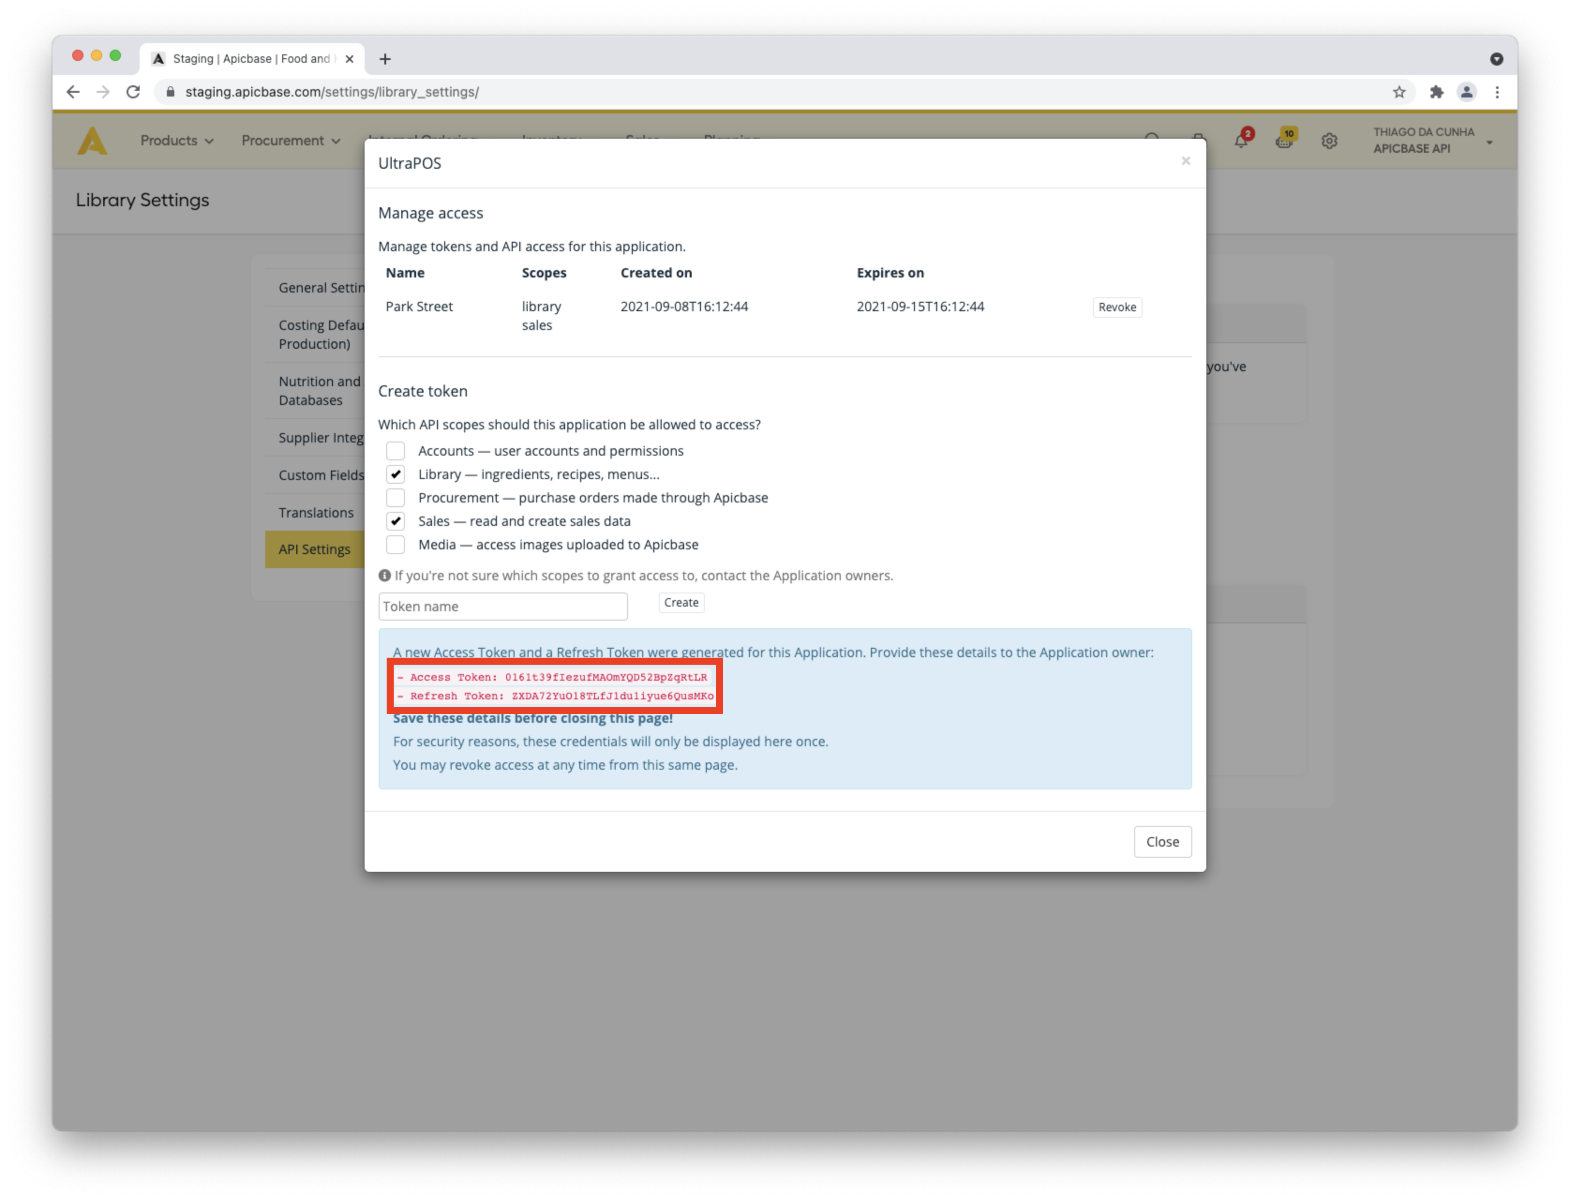Click the Scopes column header
The image size is (1570, 1200).
(x=544, y=273)
